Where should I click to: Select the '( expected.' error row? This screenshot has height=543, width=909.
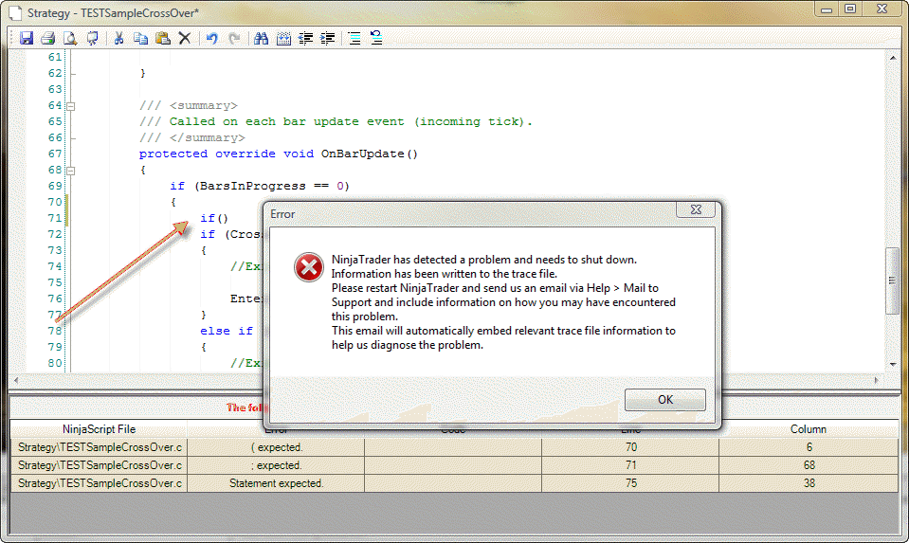click(454, 447)
